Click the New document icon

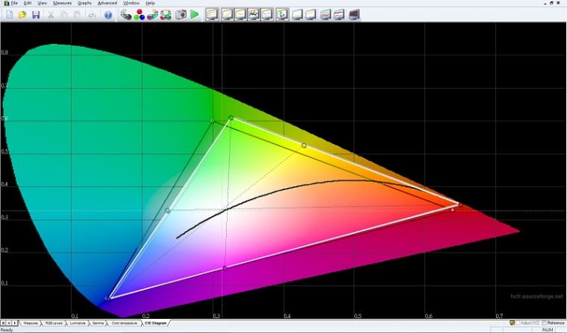[x=9, y=14]
